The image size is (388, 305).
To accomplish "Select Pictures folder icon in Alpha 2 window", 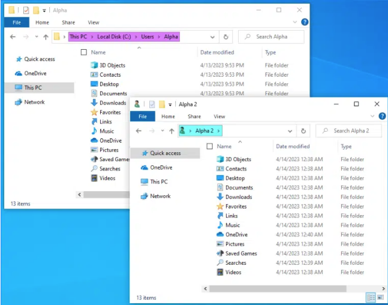I will point(220,244).
